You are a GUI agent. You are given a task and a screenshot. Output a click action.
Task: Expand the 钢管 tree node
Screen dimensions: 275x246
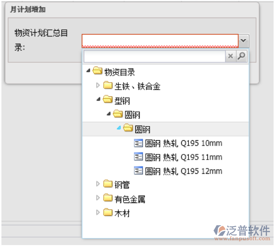coord(98,184)
